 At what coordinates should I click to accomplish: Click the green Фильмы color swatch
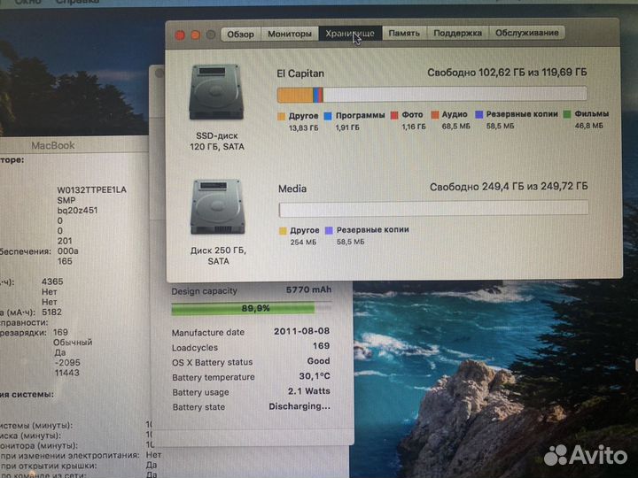(x=567, y=114)
